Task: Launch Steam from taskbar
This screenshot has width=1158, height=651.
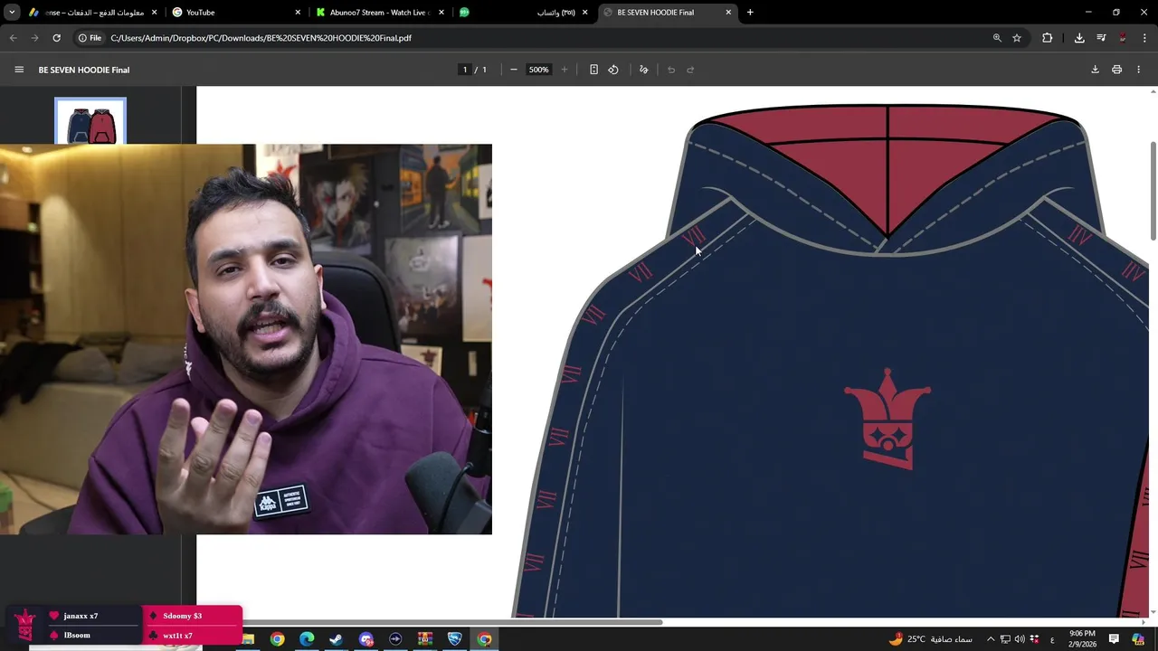Action: [x=336, y=639]
